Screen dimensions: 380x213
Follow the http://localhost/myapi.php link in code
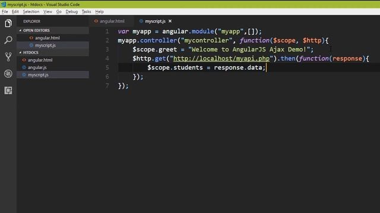[221, 59]
